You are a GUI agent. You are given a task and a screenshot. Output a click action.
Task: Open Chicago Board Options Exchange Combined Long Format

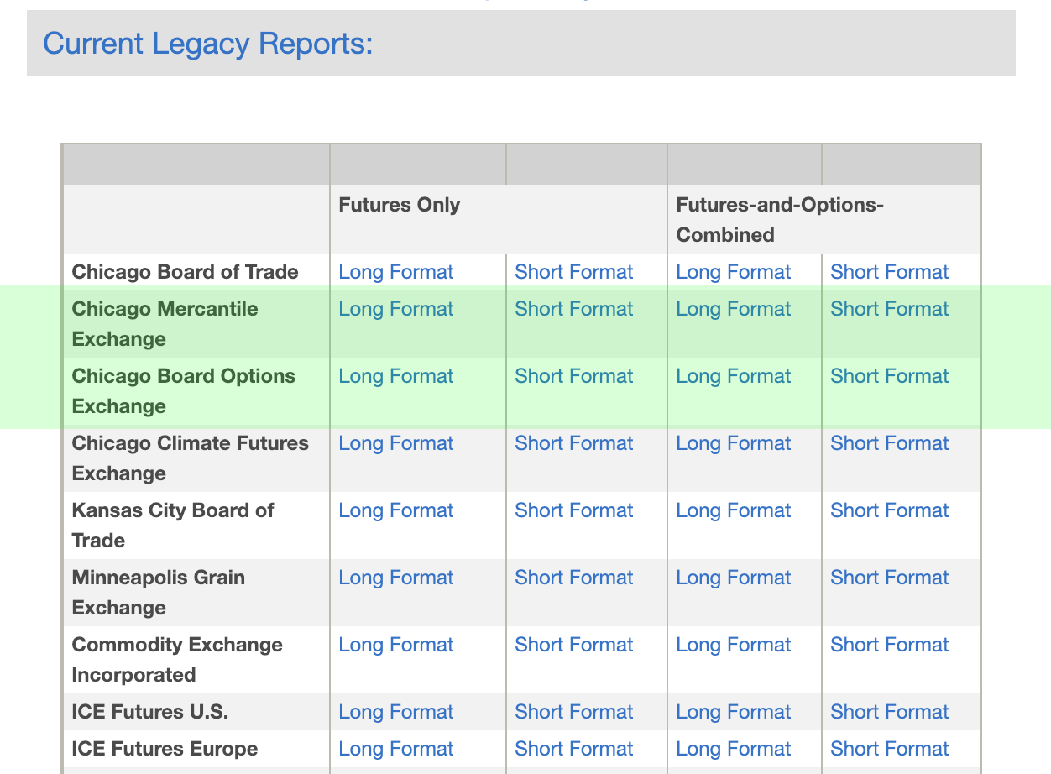733,376
